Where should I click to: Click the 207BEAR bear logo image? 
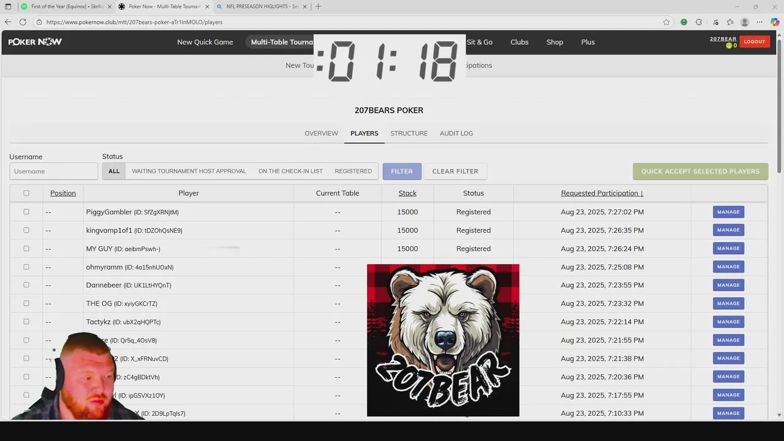point(443,341)
